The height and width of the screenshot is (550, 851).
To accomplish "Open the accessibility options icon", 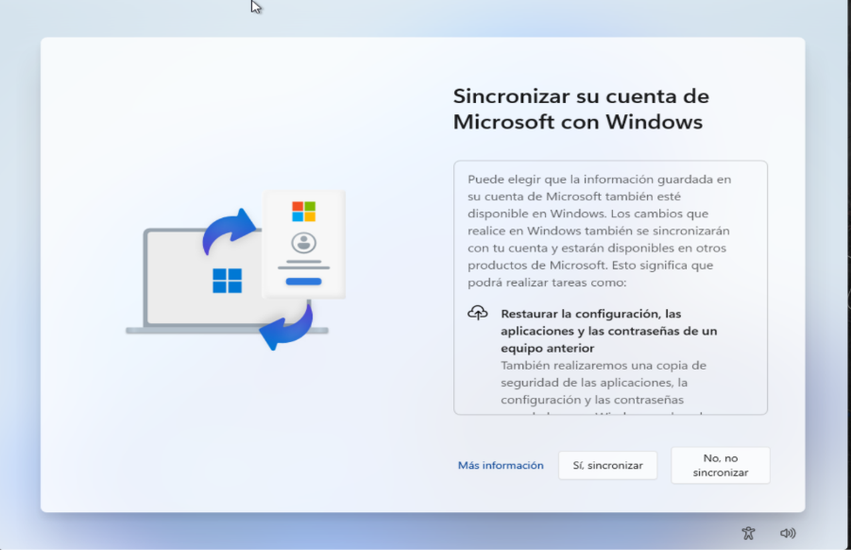I will [x=749, y=533].
